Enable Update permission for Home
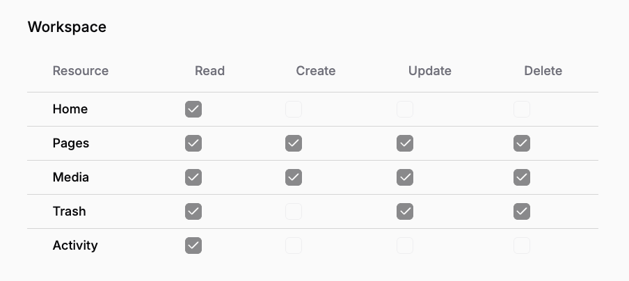This screenshot has width=629, height=281. [405, 109]
